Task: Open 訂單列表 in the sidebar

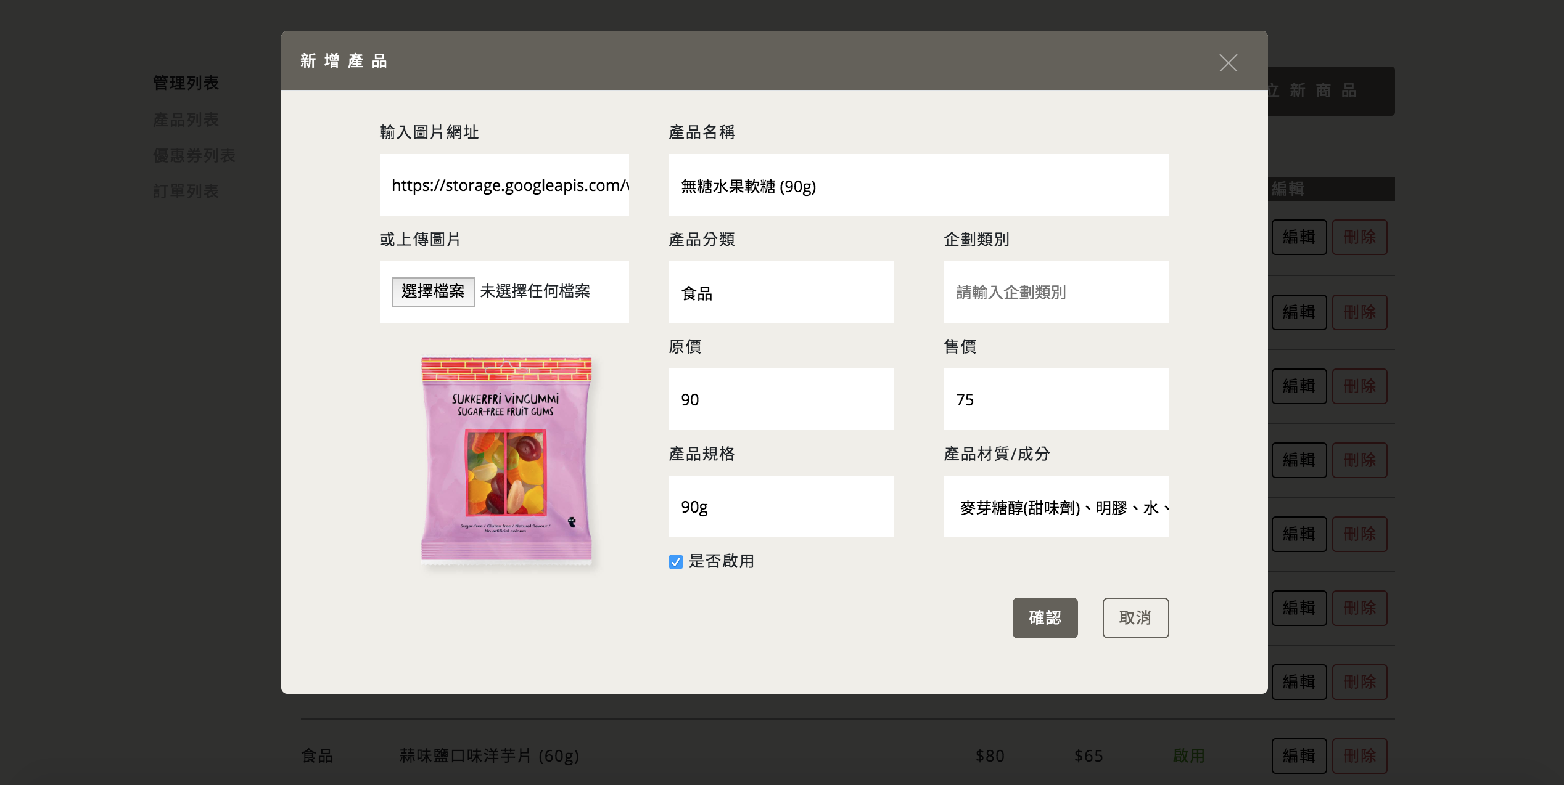Action: (x=186, y=191)
